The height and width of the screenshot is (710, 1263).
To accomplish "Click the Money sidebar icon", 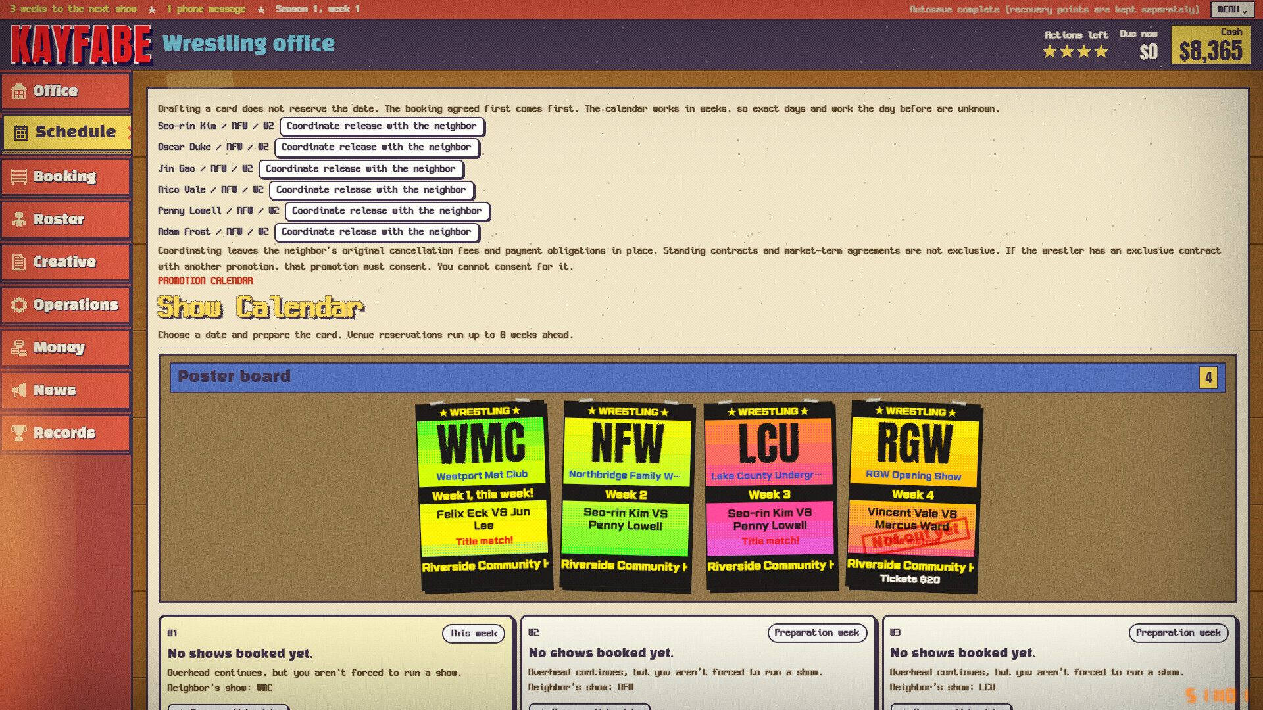I will click(x=19, y=348).
